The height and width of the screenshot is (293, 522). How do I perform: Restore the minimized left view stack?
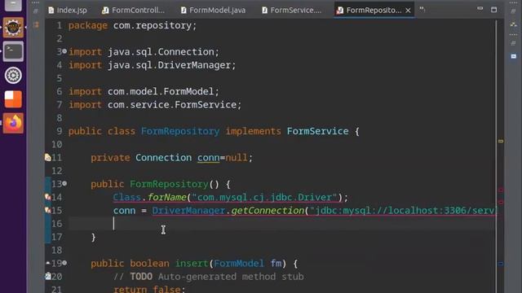[x=36, y=11]
